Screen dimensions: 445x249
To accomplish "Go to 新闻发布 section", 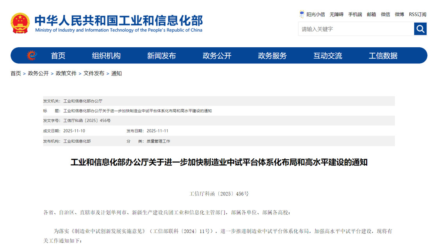I will tap(161, 56).
